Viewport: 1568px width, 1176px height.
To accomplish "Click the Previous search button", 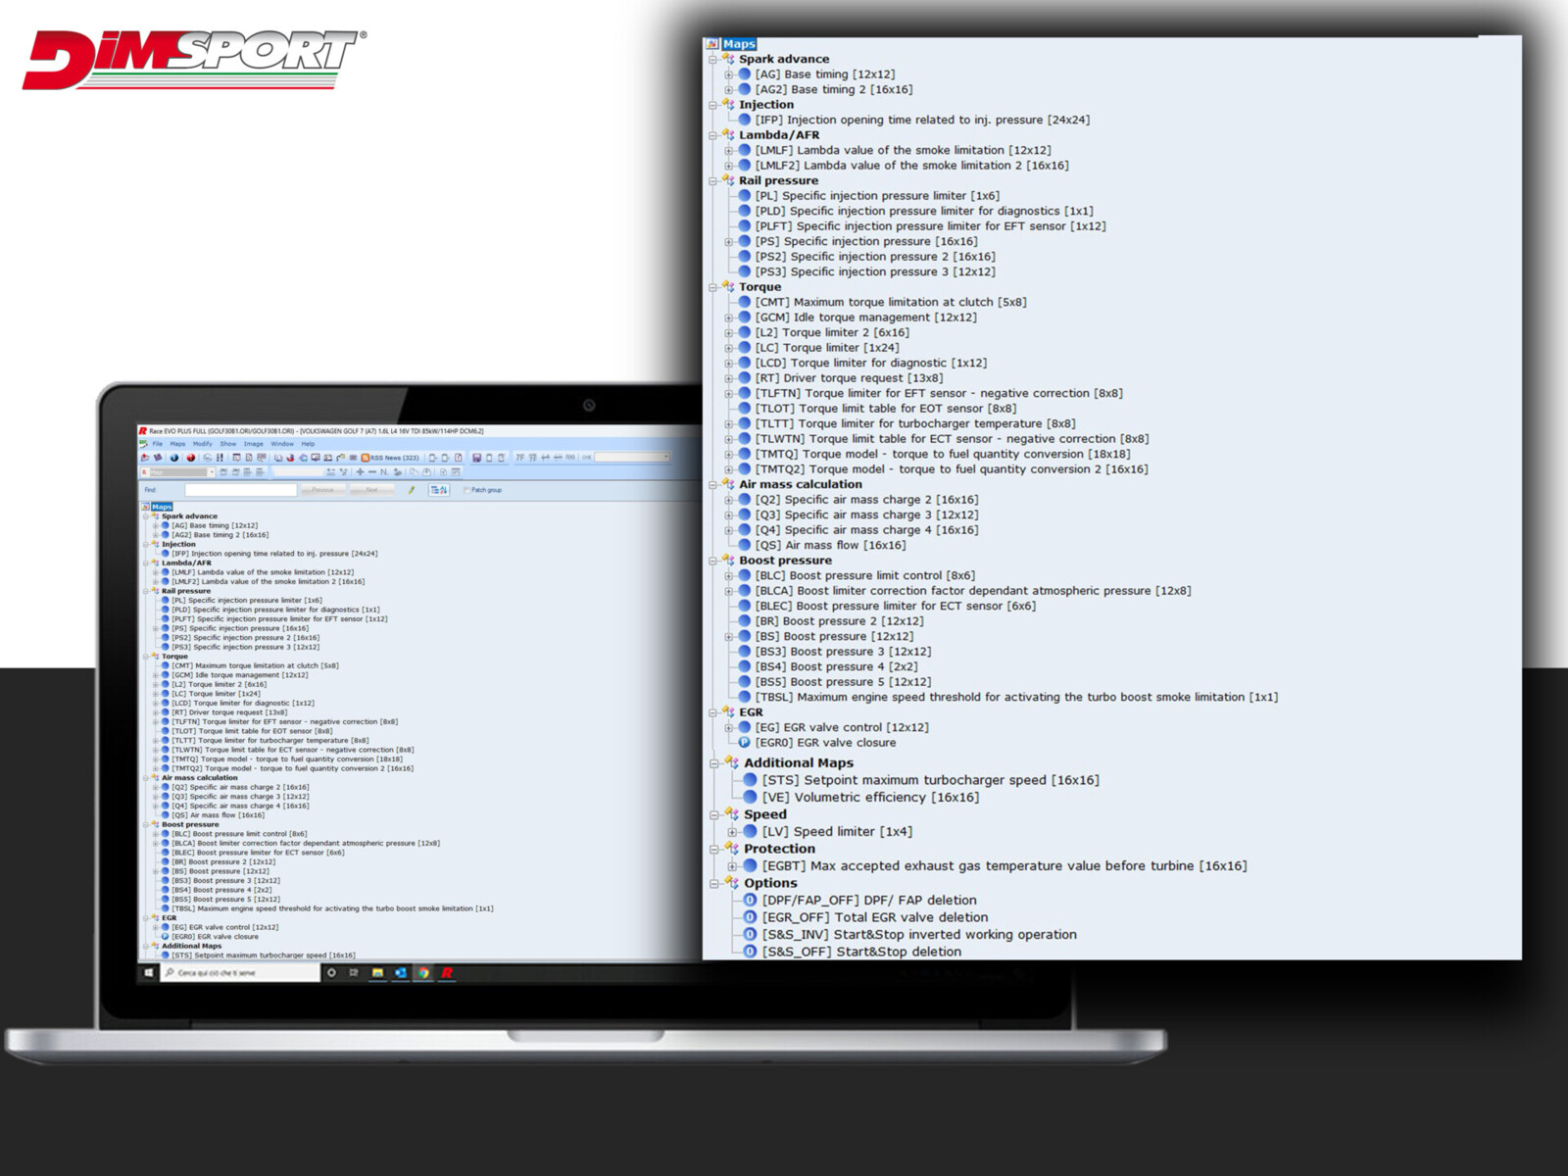I will coord(322,490).
